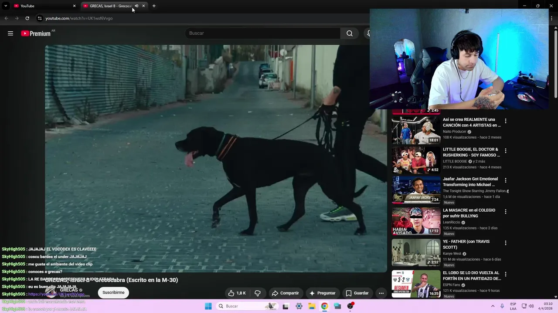Click the Preguntar button
Image resolution: width=558 pixels, height=313 pixels.
pyautogui.click(x=322, y=293)
